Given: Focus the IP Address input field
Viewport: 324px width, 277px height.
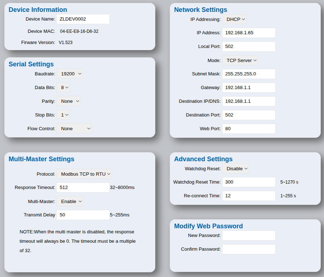Looking at the screenshot, I should pyautogui.click(x=249, y=33).
